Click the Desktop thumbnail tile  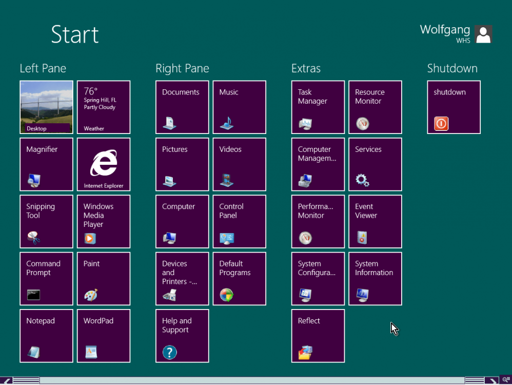[46, 107]
